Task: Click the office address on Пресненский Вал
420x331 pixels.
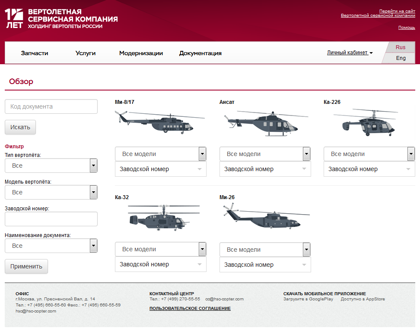Action: 55,299
